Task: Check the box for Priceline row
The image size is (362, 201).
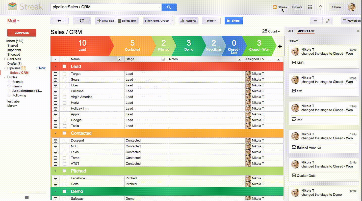Action: click(x=64, y=91)
